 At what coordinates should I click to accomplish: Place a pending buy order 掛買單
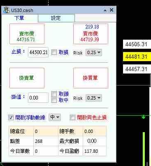tap(91, 78)
